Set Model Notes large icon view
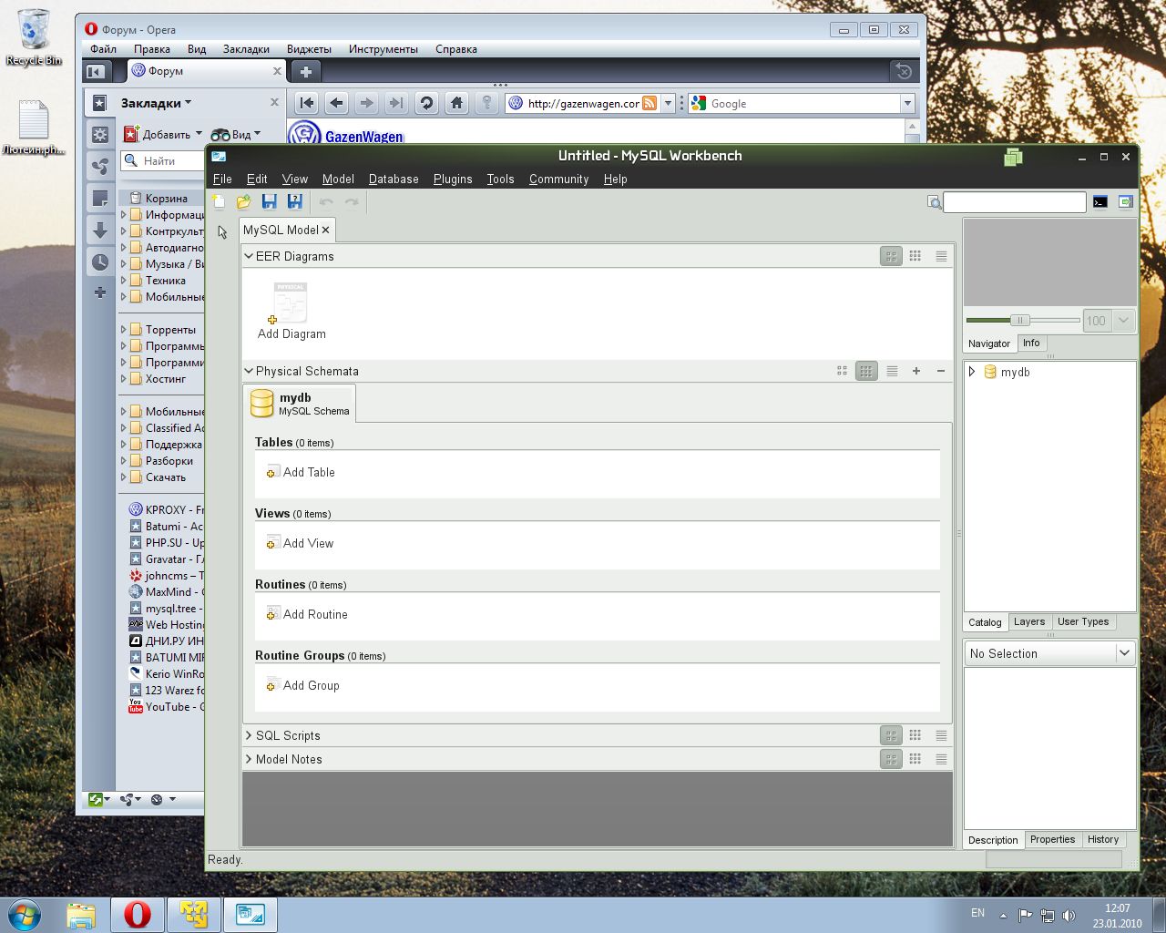1166x933 pixels. (891, 759)
